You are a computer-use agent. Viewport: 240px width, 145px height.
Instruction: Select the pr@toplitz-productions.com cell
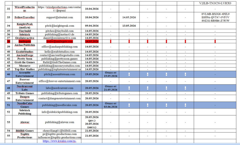(59, 136)
